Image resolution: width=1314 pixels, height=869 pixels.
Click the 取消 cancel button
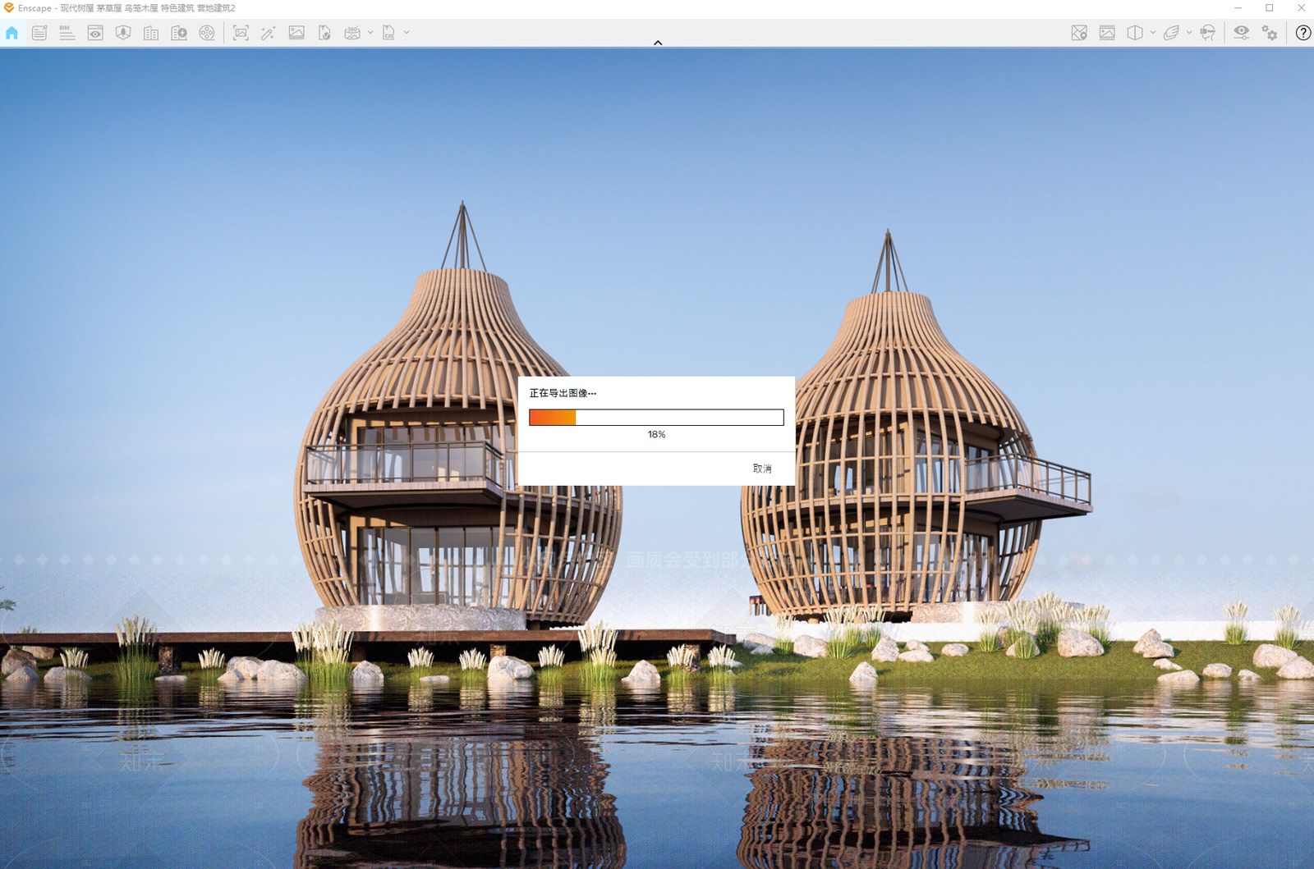pyautogui.click(x=762, y=469)
